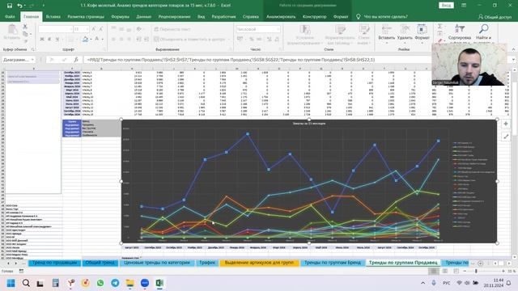Select the 'График' sheet tab
518x291 pixels.
click(x=207, y=263)
